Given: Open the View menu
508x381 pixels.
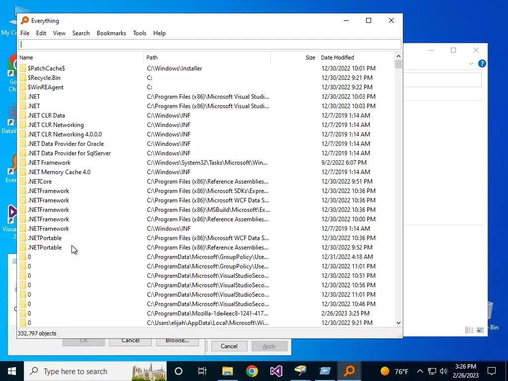Looking at the screenshot, I should pos(60,33).
